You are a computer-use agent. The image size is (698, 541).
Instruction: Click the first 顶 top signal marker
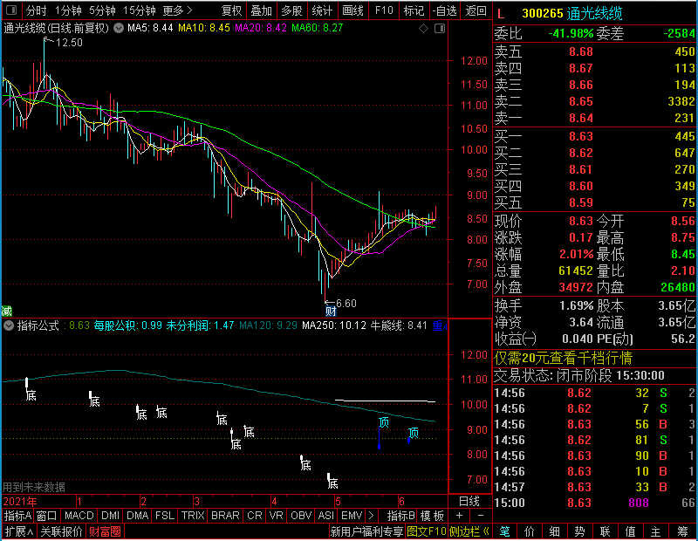click(384, 421)
